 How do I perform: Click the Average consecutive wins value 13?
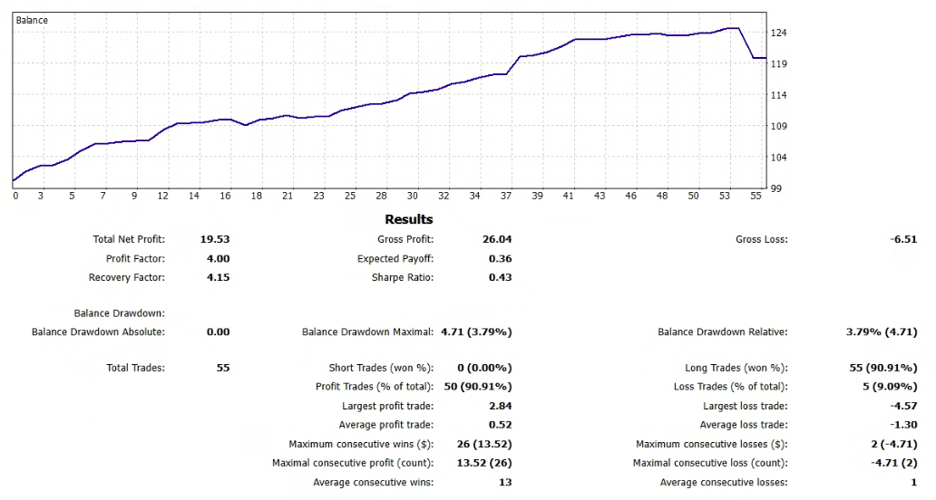pos(505,483)
